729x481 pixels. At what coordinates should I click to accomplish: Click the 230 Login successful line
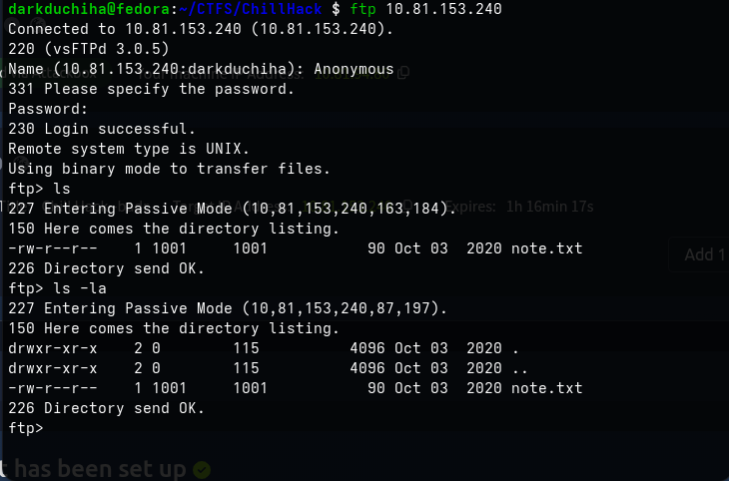102,129
